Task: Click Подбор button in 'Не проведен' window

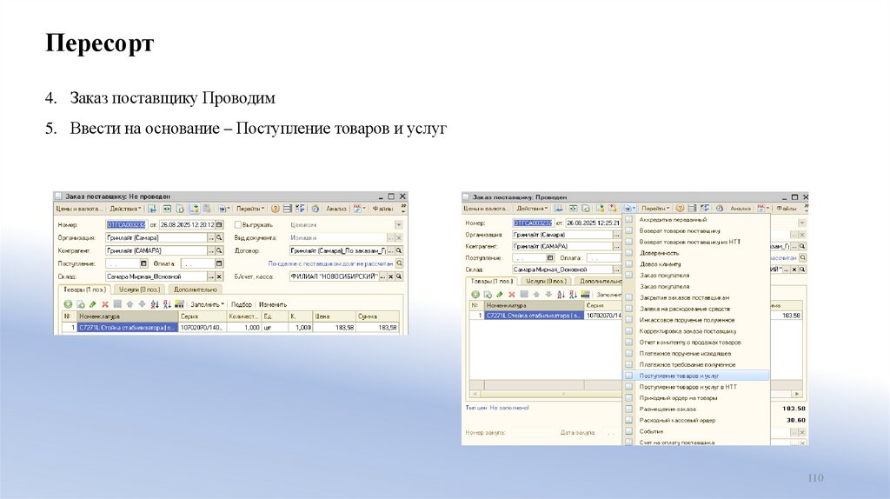Action: coord(242,304)
